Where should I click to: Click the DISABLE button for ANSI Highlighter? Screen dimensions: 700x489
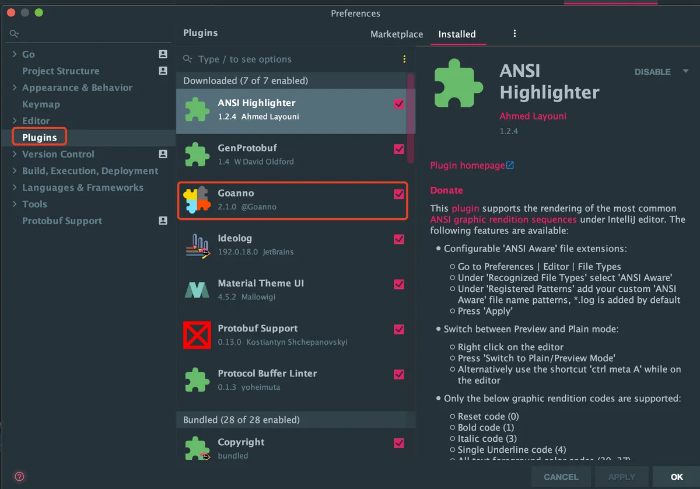(x=653, y=72)
